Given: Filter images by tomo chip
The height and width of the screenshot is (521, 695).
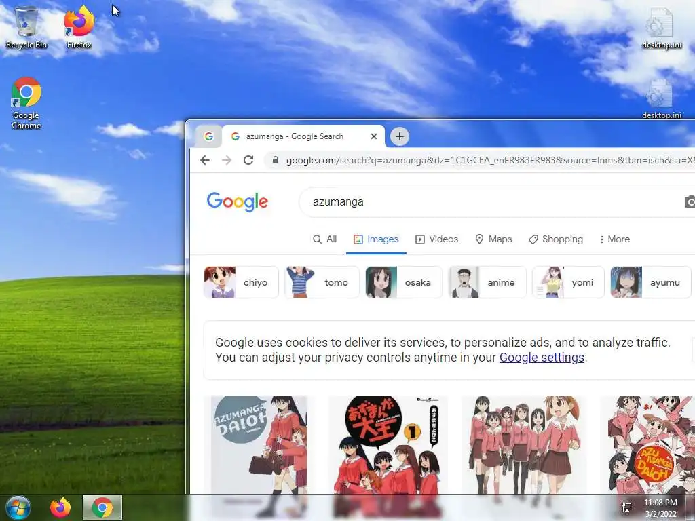Looking at the screenshot, I should (322, 282).
